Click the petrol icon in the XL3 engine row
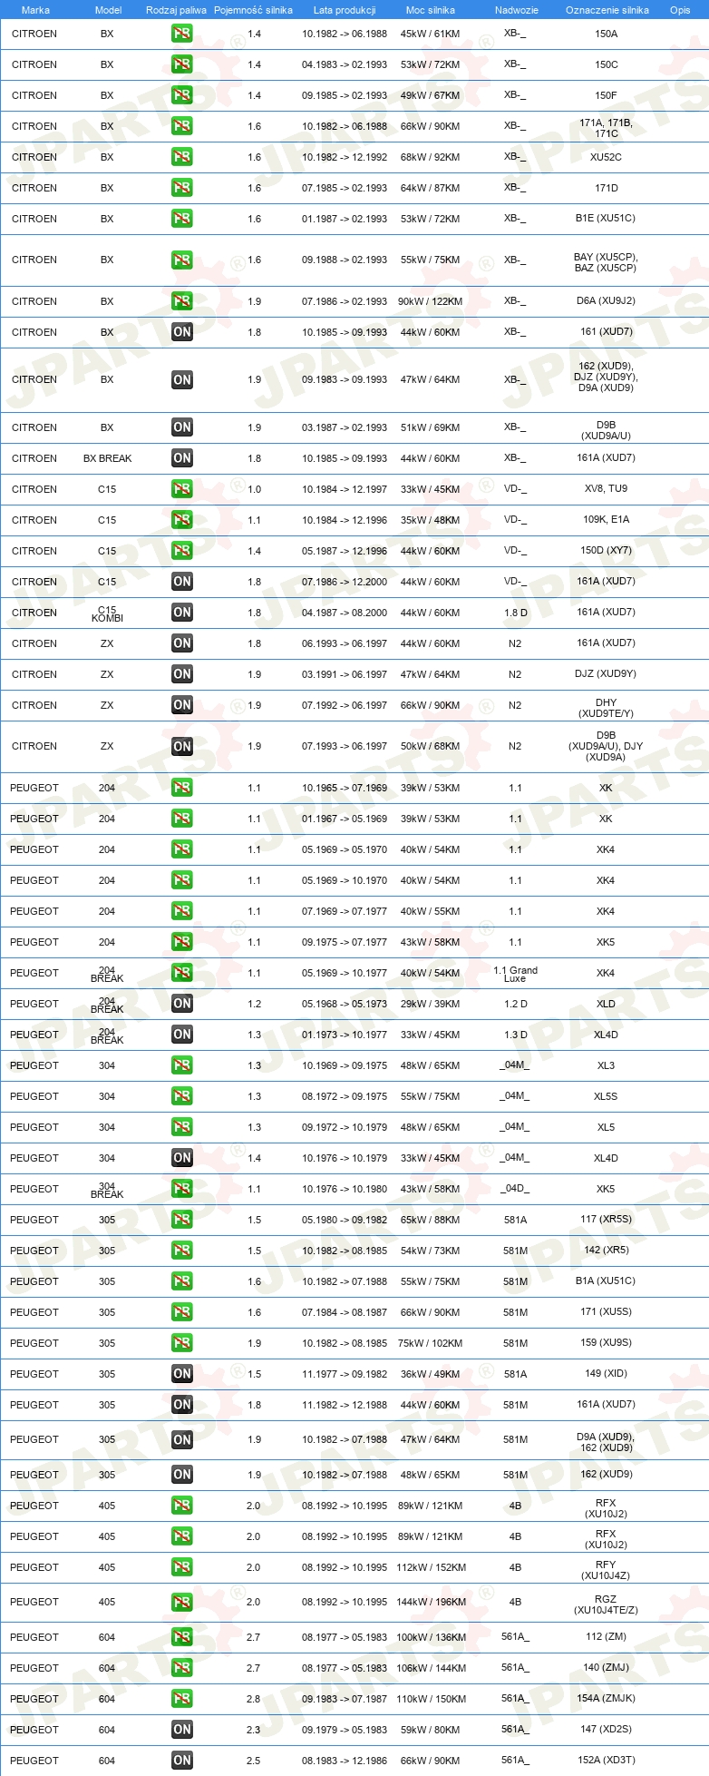The width and height of the screenshot is (709, 1776). coord(182,1065)
